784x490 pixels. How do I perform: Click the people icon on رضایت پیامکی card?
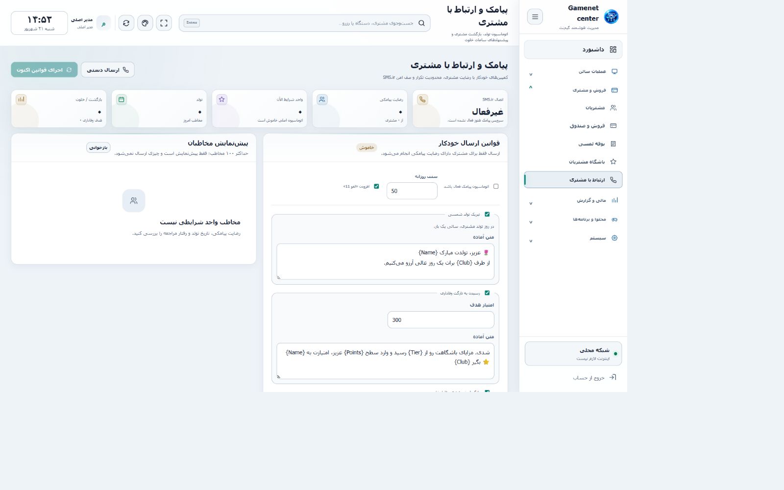coord(322,99)
